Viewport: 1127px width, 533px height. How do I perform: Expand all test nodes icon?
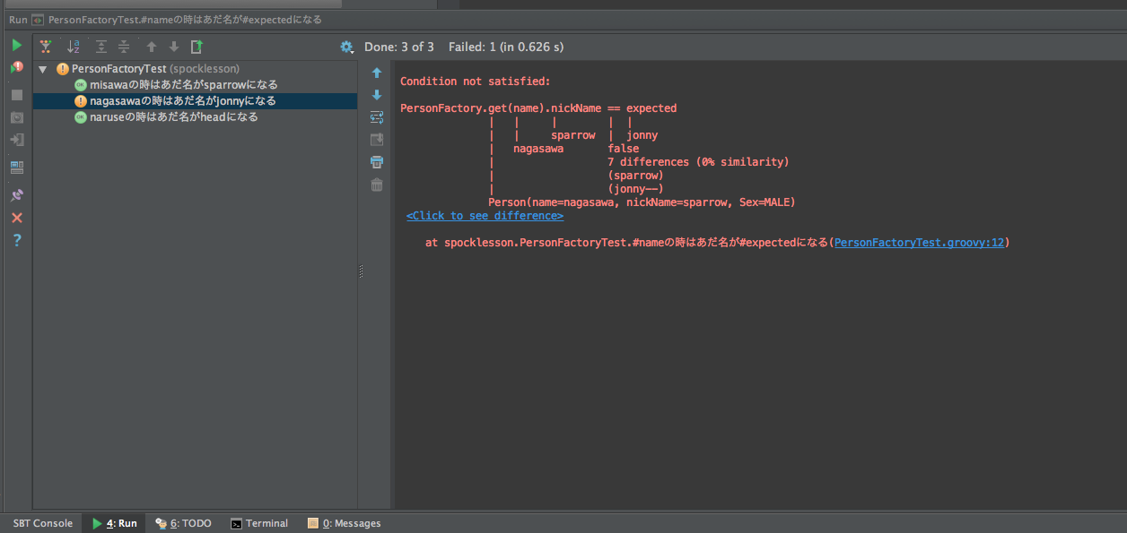(x=101, y=47)
